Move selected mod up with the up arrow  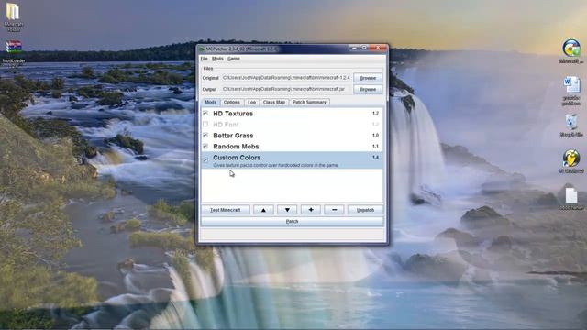coord(263,210)
